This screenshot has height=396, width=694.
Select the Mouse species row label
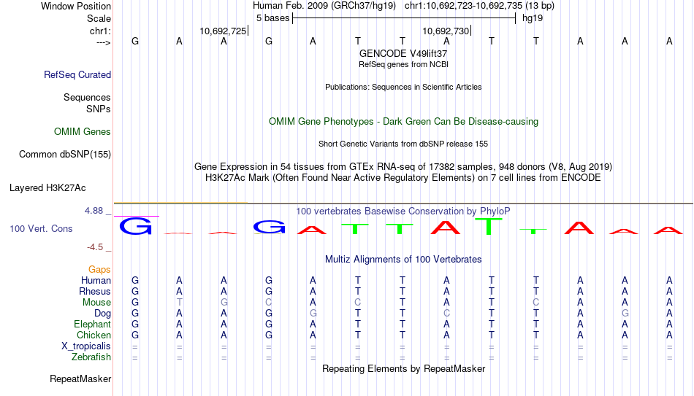(96, 303)
